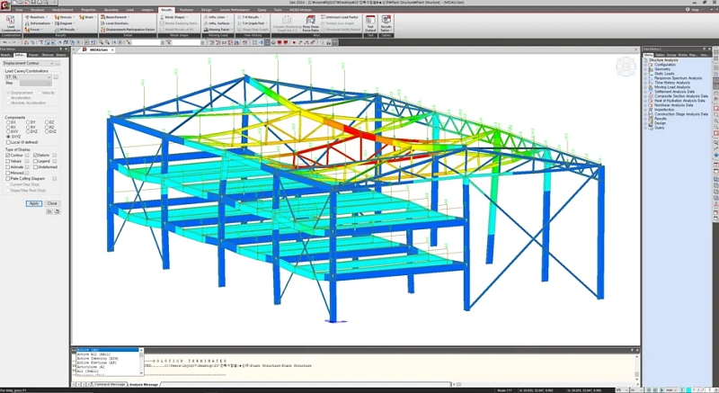Switch to the Pushover ribbon tab
This screenshot has height=393, width=719.
pos(186,9)
